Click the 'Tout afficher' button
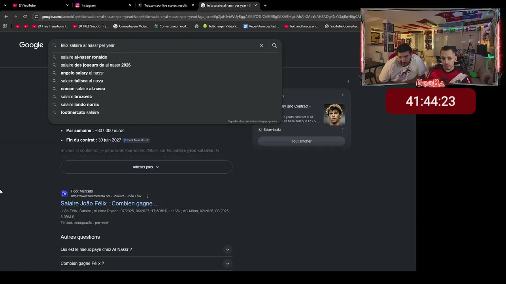506x284 pixels. click(x=302, y=141)
